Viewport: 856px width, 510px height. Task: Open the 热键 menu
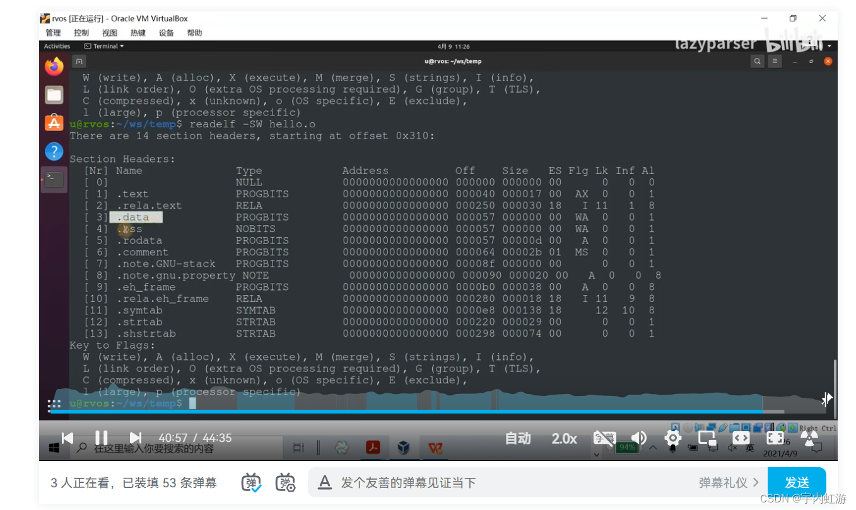tap(138, 33)
